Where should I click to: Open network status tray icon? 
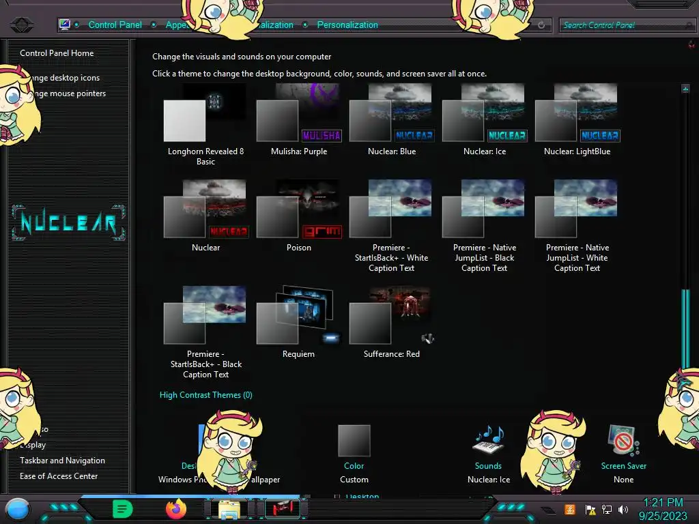point(607,509)
